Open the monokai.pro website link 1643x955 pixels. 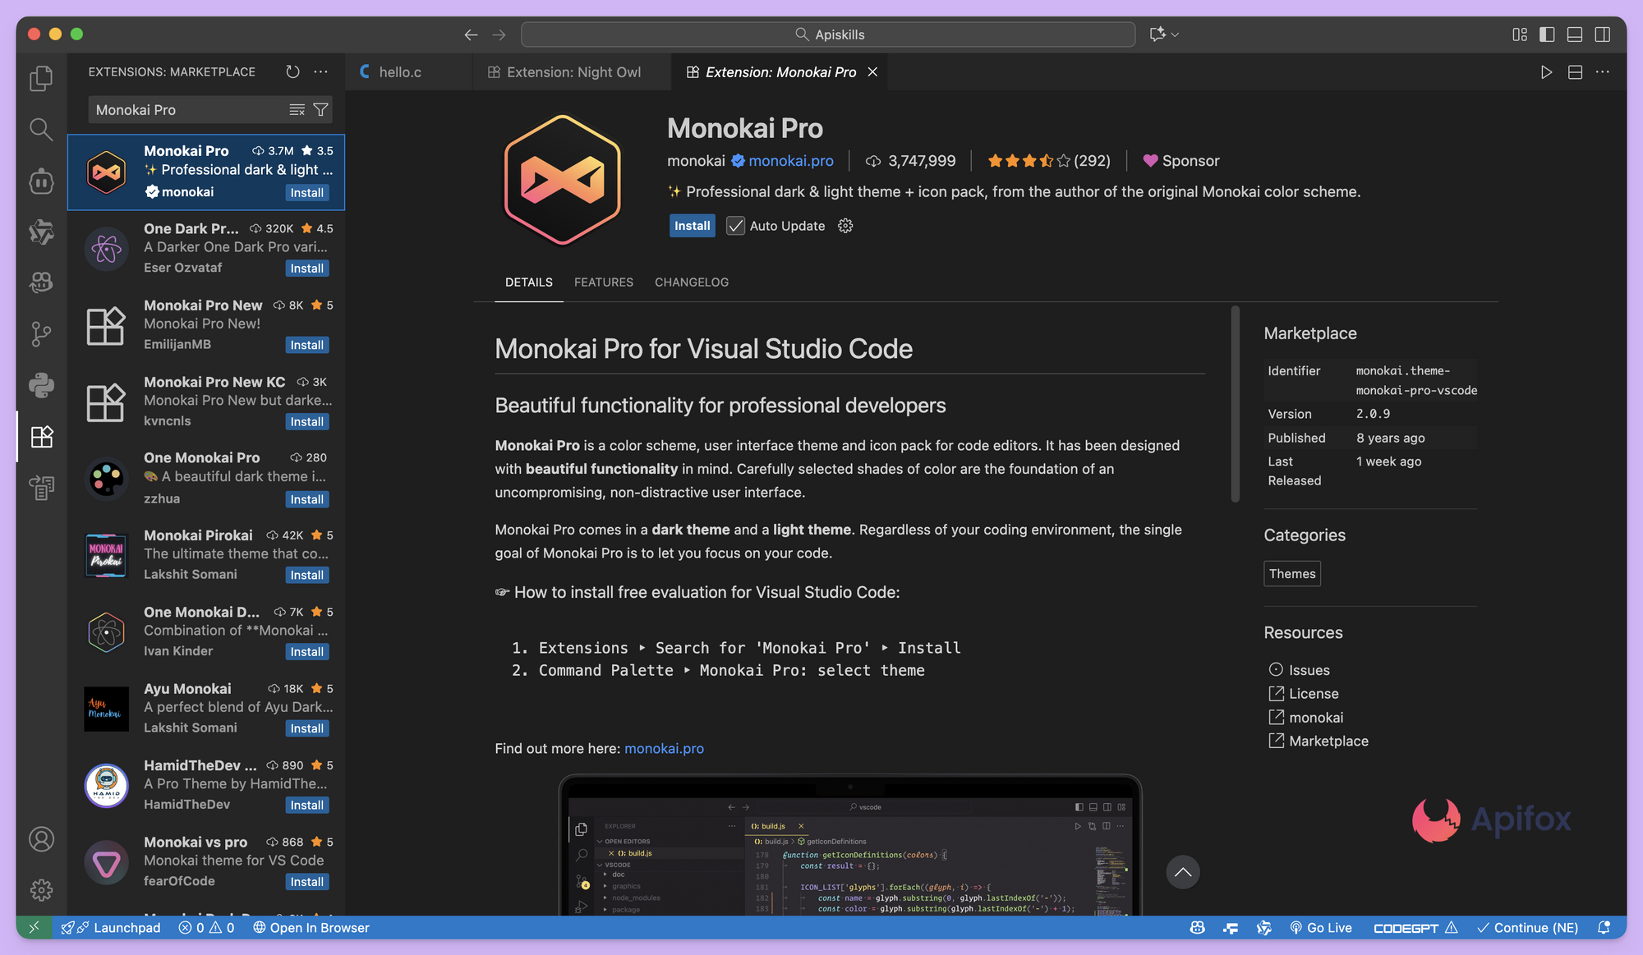click(x=791, y=160)
